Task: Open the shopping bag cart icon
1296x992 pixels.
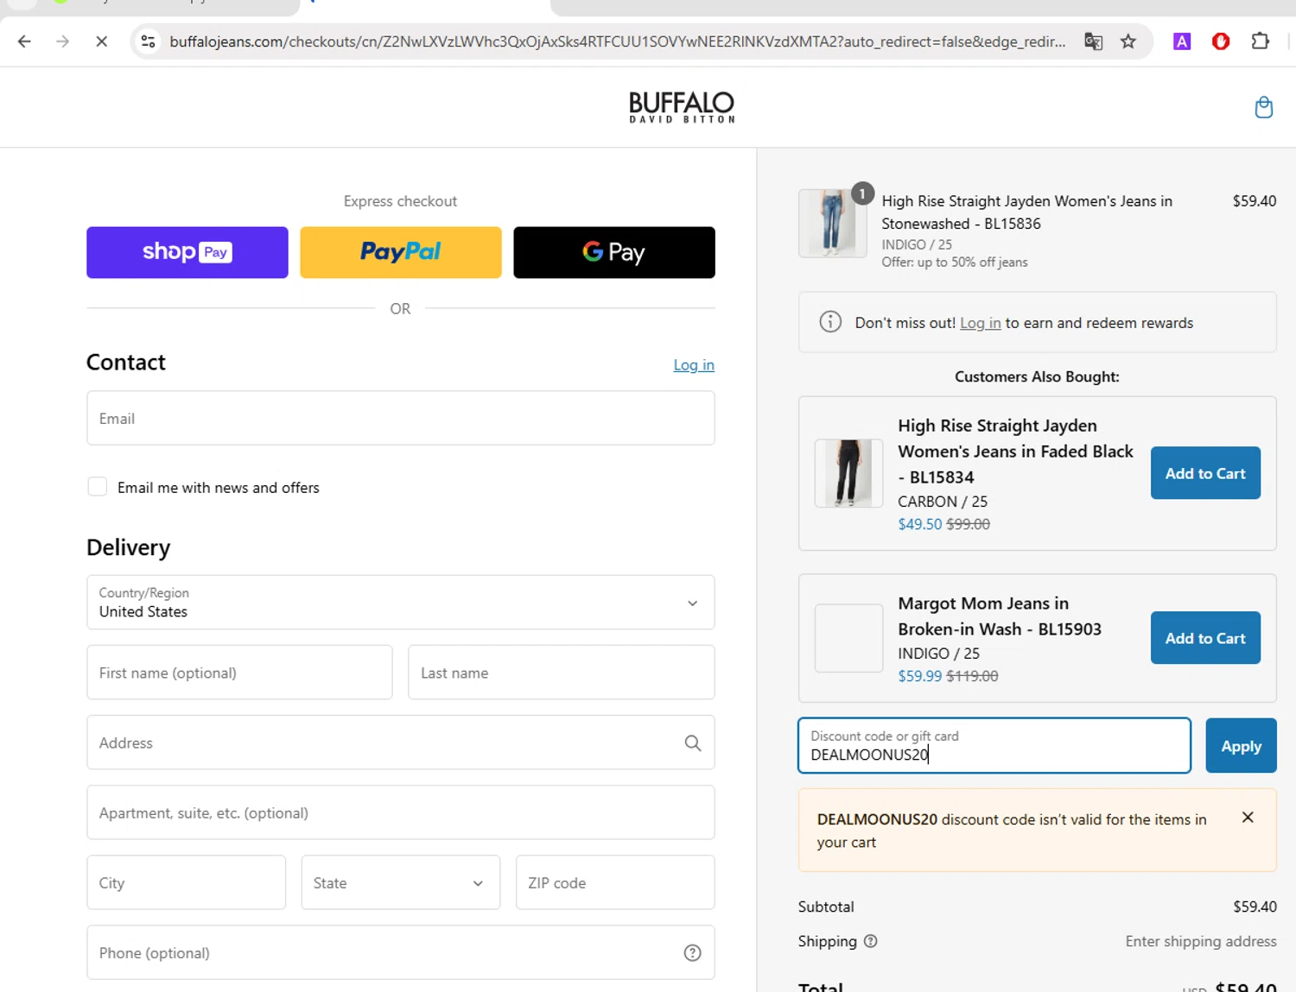Action: (x=1263, y=107)
